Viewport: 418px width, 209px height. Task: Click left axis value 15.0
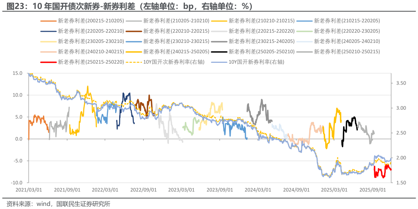pyautogui.click(x=18, y=73)
